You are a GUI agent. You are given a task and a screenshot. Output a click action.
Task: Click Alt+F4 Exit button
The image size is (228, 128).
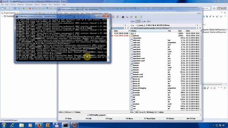pos(191,118)
